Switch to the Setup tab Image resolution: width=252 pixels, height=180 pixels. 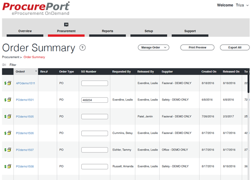149,31
